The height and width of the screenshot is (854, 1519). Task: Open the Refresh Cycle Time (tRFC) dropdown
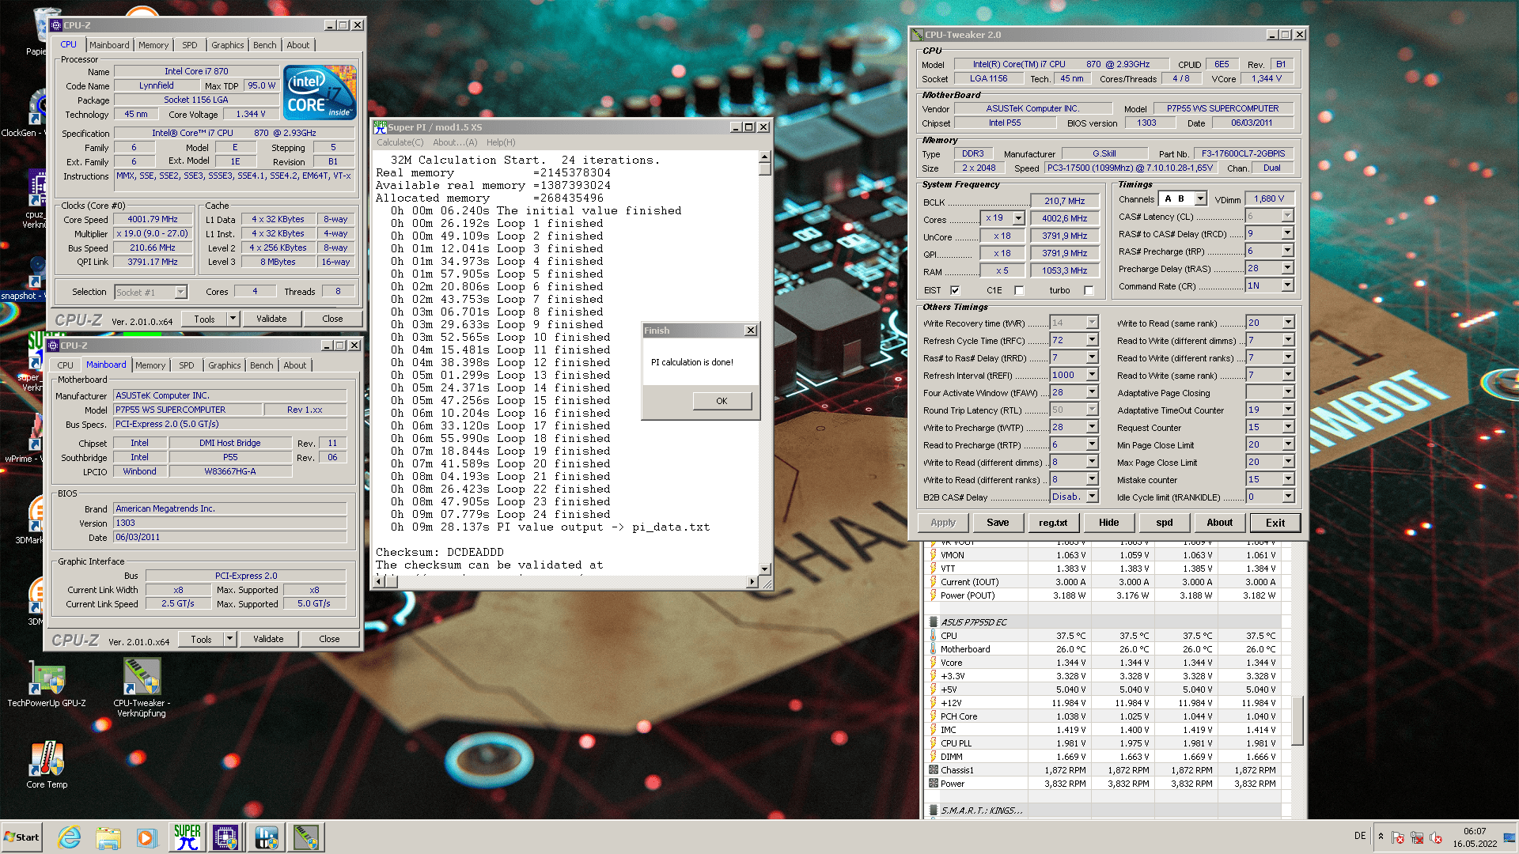click(1092, 340)
